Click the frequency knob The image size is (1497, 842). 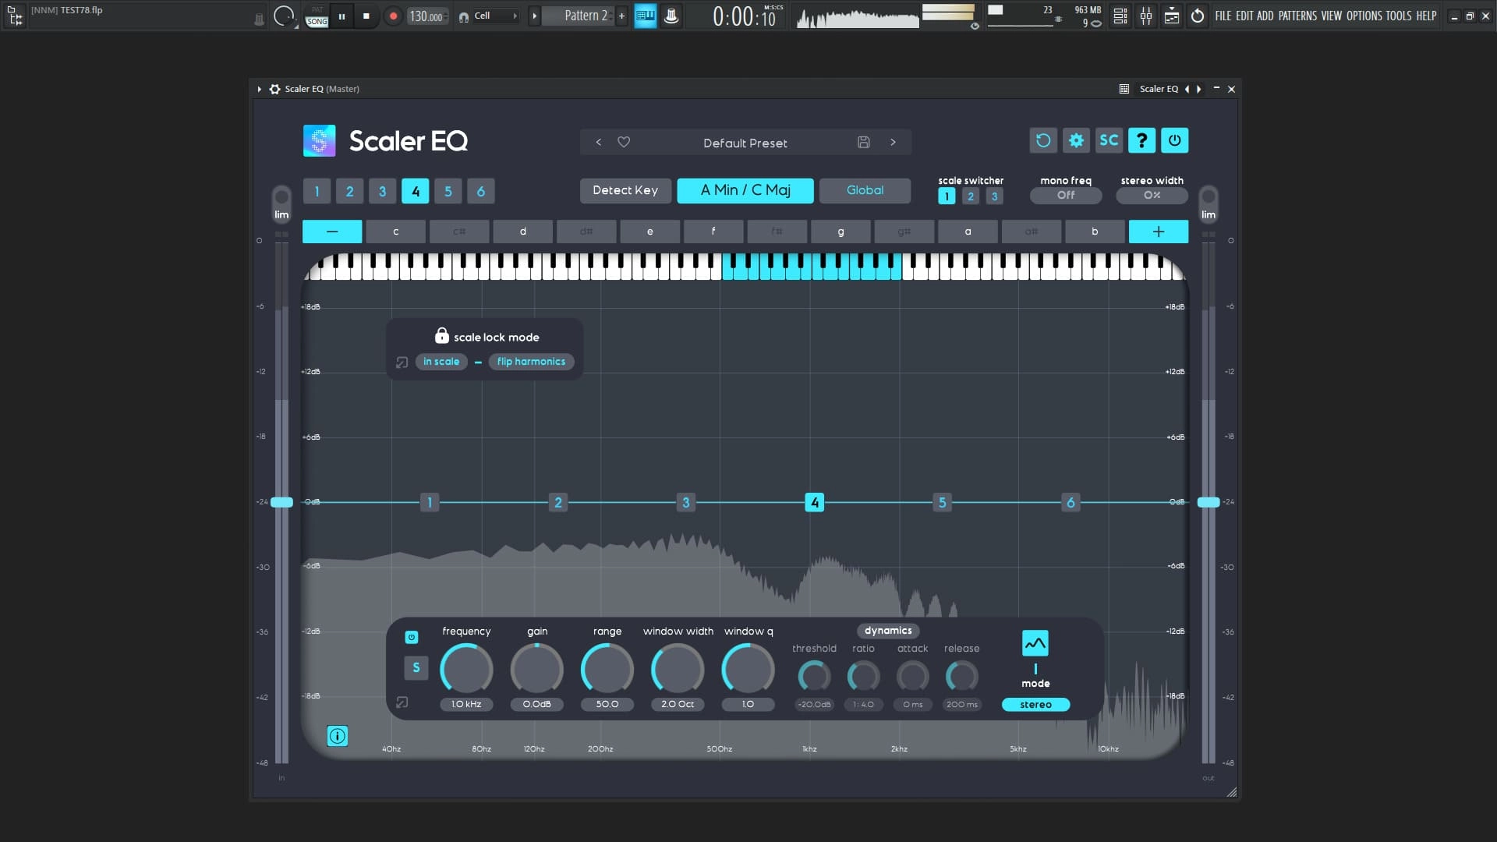(466, 669)
